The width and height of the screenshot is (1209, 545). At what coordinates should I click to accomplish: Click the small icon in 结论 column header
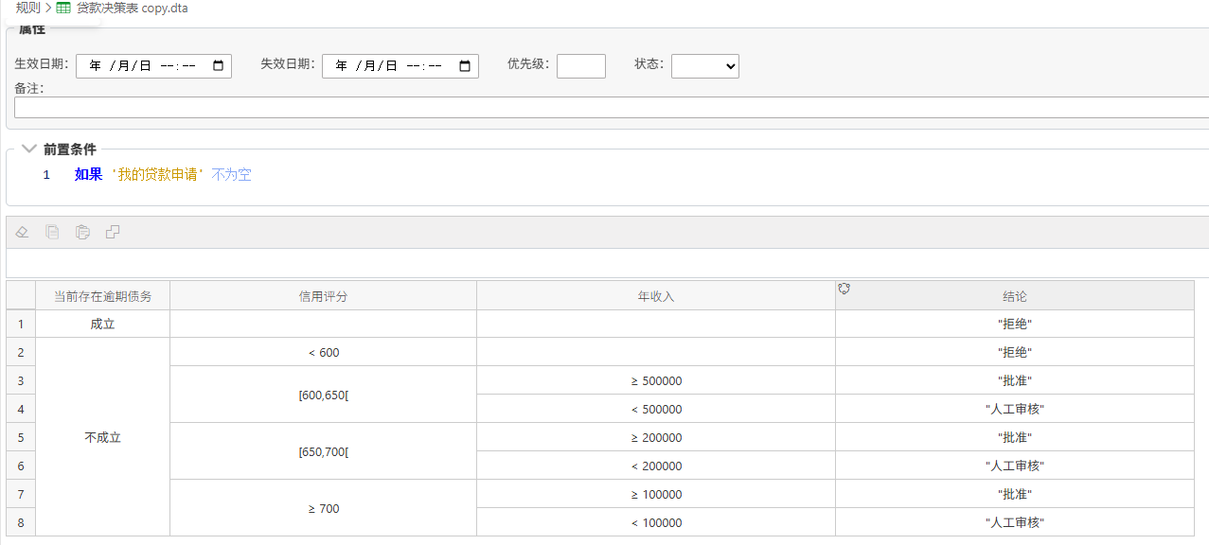point(845,289)
